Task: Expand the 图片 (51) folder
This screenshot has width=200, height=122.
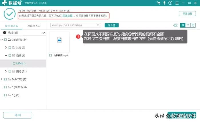Action: (x=6, y=71)
